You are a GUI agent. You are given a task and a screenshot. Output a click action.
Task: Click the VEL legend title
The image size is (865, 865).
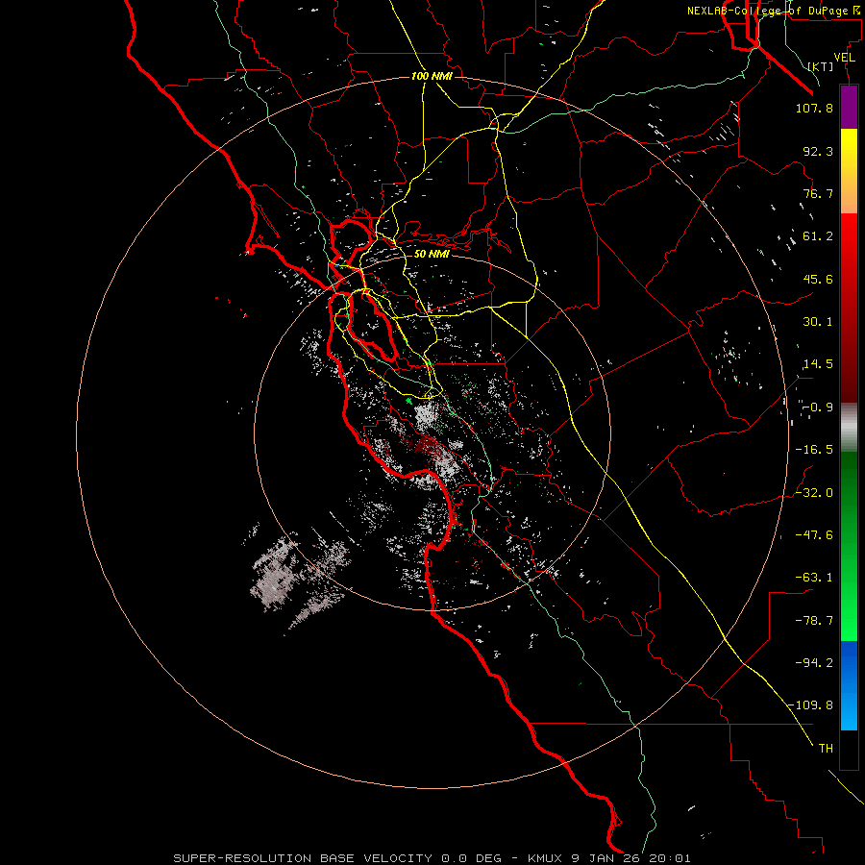[x=844, y=58]
